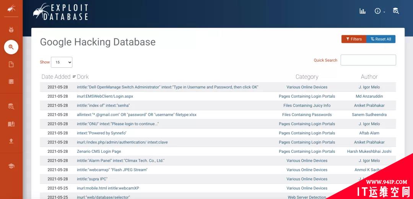413x199 pixels.
Task: Click author Sanem Sudheendra
Action: click(x=369, y=115)
